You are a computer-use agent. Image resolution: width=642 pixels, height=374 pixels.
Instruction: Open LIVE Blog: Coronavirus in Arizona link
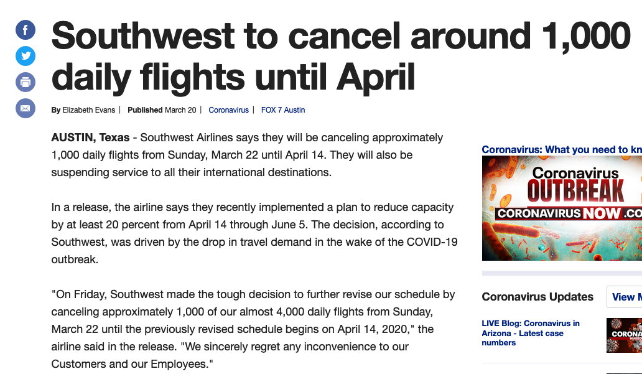pos(530,333)
